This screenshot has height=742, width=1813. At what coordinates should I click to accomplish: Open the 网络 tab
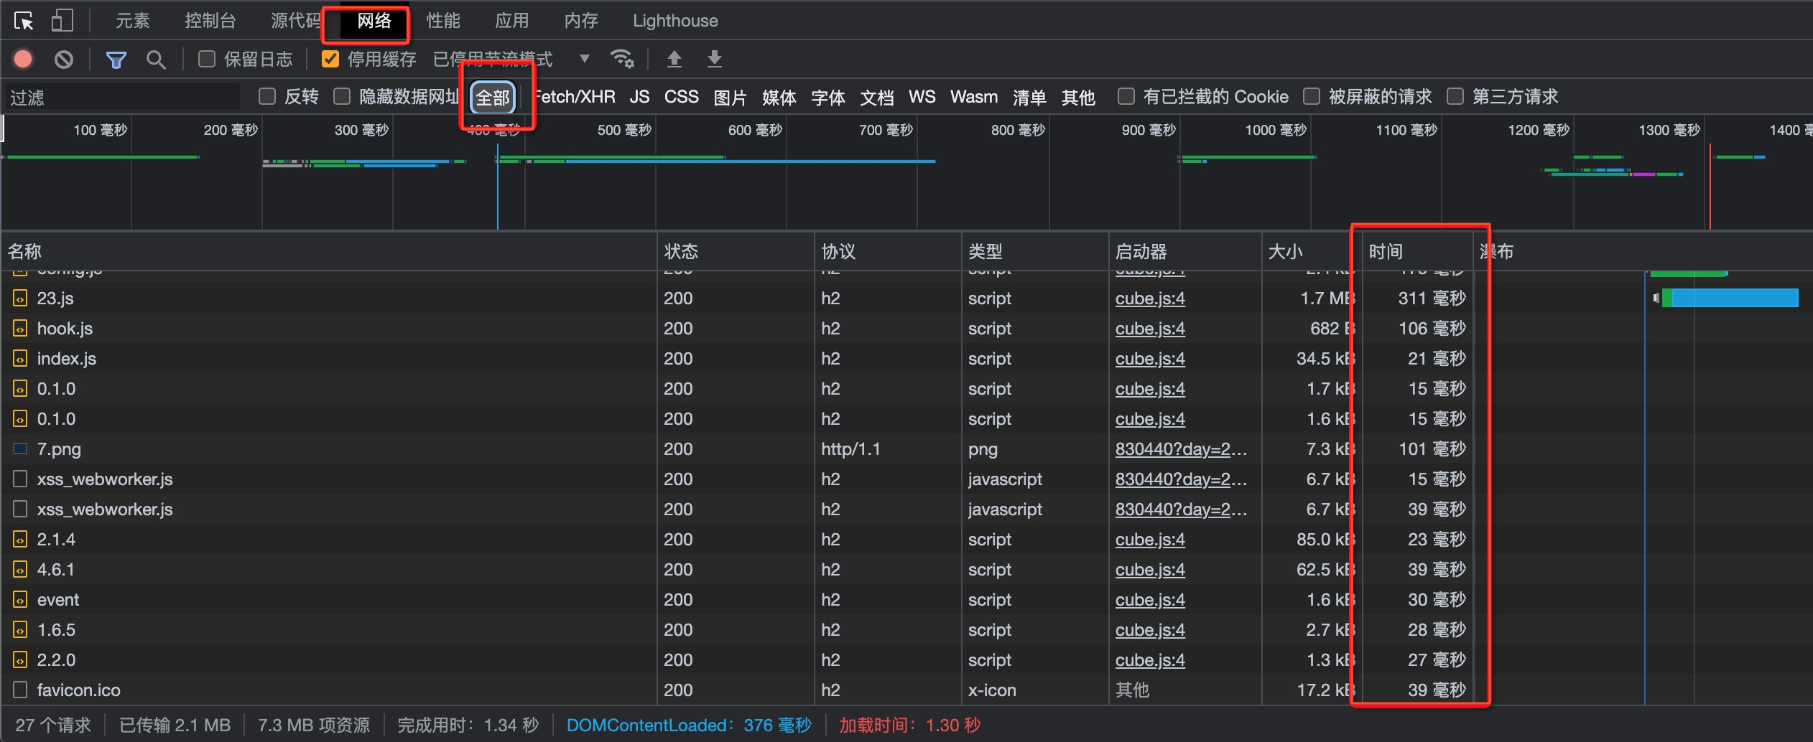click(x=374, y=21)
